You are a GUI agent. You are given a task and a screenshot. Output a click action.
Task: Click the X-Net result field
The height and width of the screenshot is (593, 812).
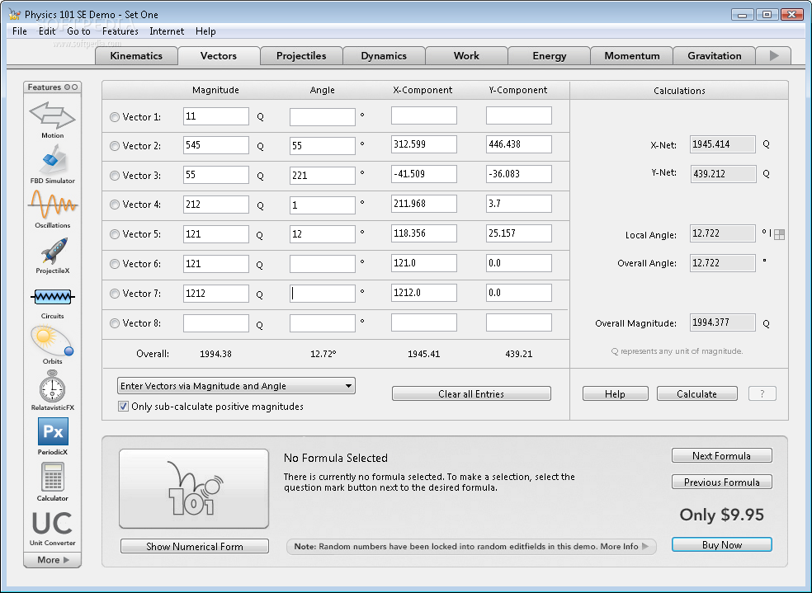point(723,144)
